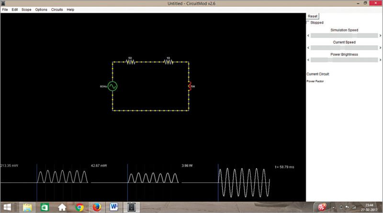The width and height of the screenshot is (383, 213).
Task: Click Power Brightness right arrow
Action: point(381,60)
